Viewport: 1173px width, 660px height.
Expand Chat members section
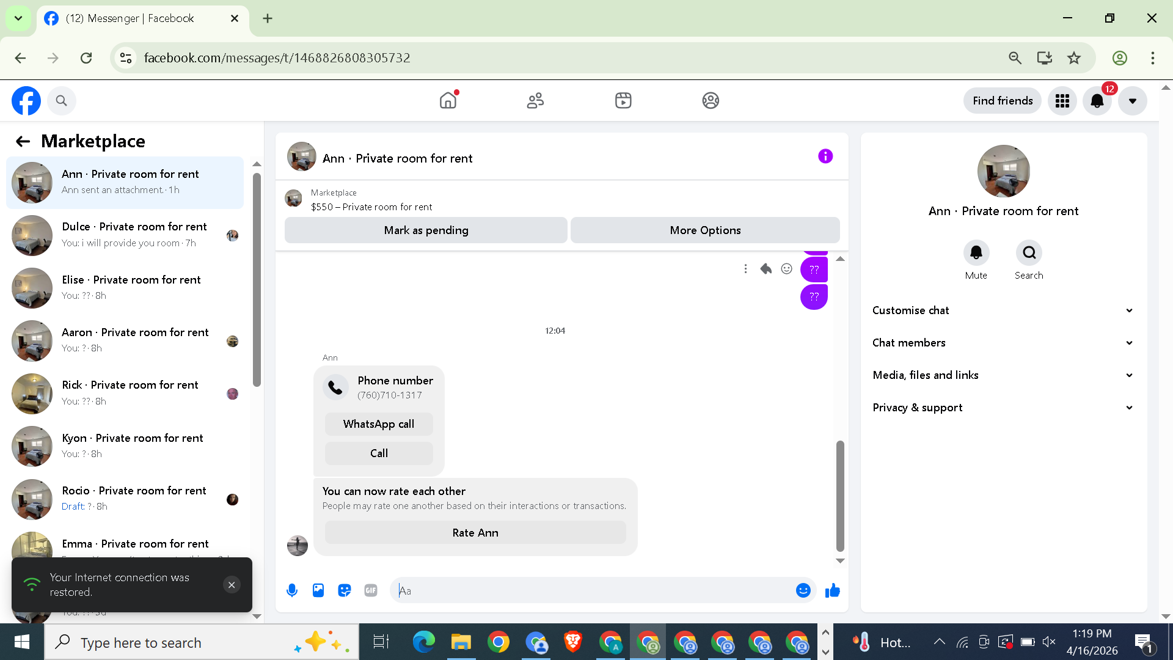[x=1003, y=343]
